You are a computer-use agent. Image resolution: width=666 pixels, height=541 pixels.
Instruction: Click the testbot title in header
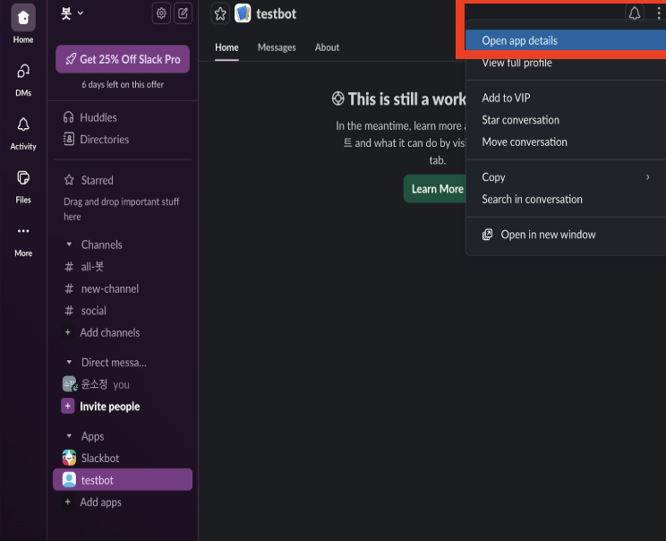(x=276, y=13)
